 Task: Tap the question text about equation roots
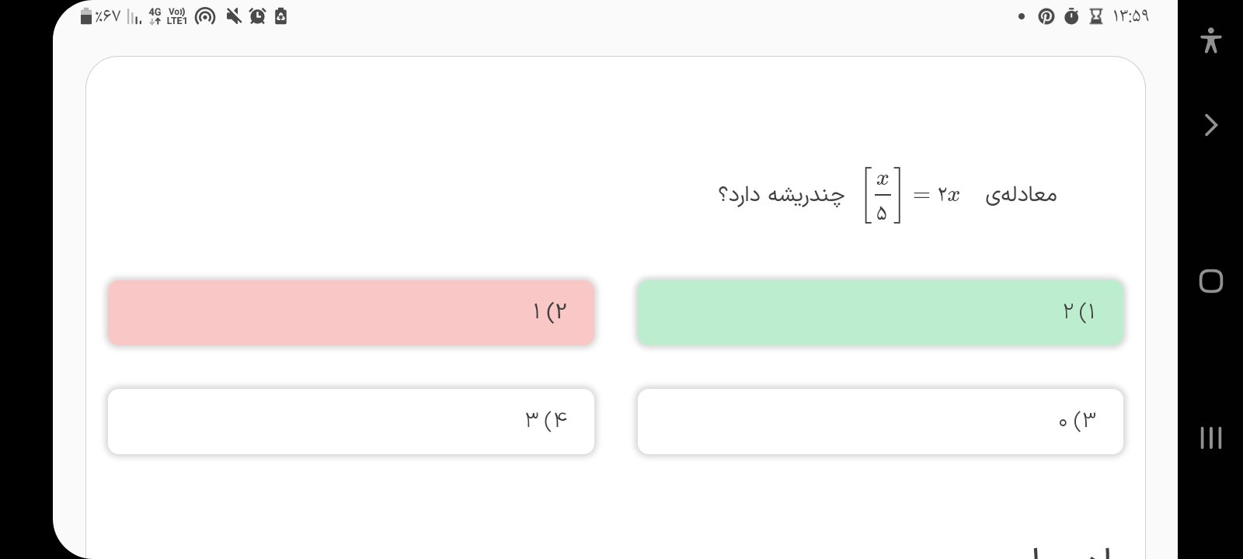(781, 194)
